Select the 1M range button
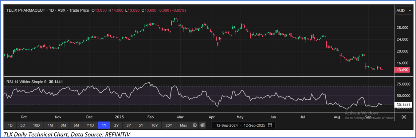 (x=50, y=125)
